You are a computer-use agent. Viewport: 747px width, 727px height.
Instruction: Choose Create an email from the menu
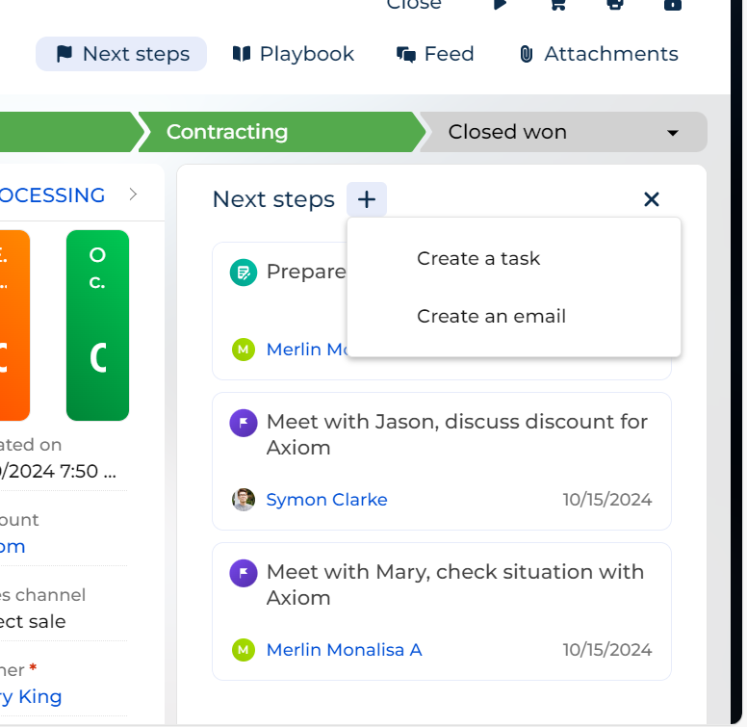[x=491, y=316]
